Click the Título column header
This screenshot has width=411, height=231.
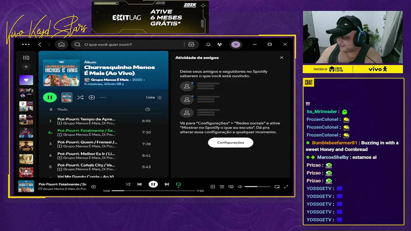click(x=62, y=109)
